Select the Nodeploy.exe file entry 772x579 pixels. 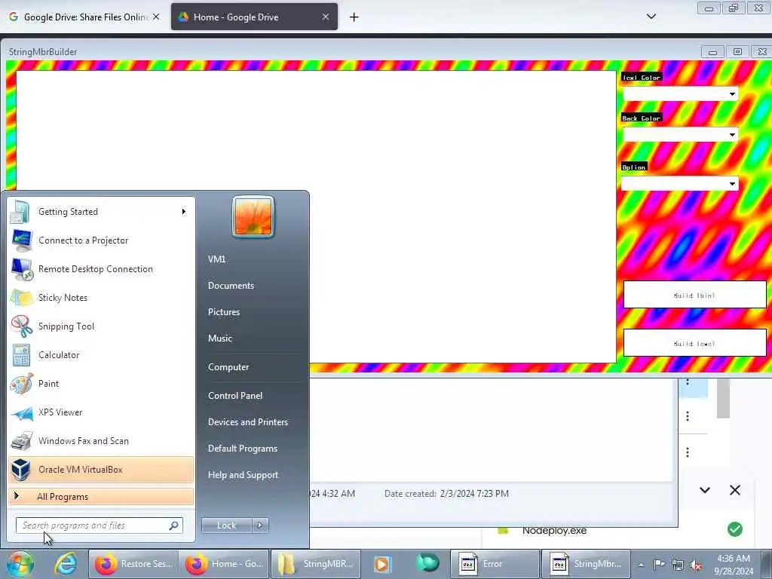pyautogui.click(x=554, y=531)
